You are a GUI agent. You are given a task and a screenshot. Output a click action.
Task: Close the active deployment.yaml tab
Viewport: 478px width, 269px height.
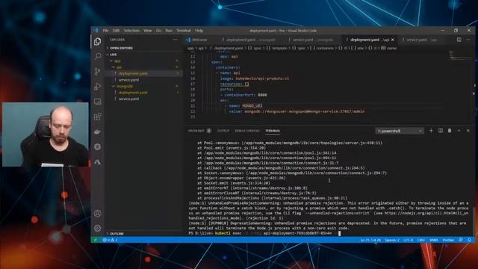tap(393, 40)
